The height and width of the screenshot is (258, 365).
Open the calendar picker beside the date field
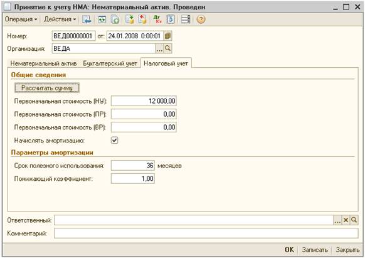pos(167,36)
